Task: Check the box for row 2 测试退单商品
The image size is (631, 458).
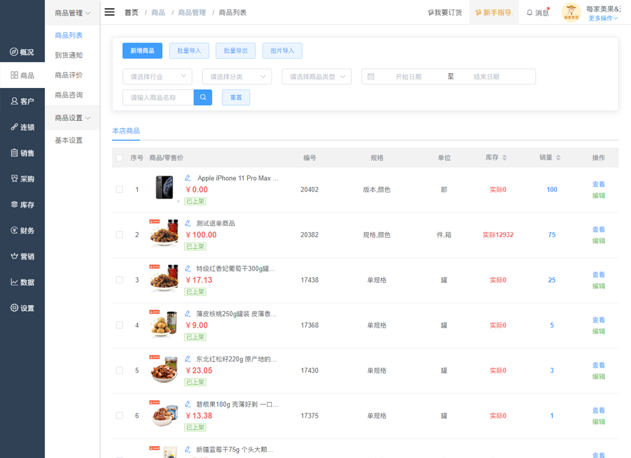Action: [x=119, y=234]
